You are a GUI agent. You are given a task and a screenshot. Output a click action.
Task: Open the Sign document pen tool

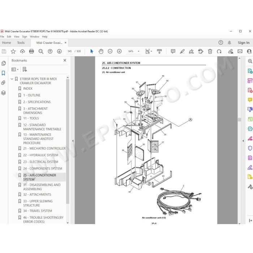191,51
